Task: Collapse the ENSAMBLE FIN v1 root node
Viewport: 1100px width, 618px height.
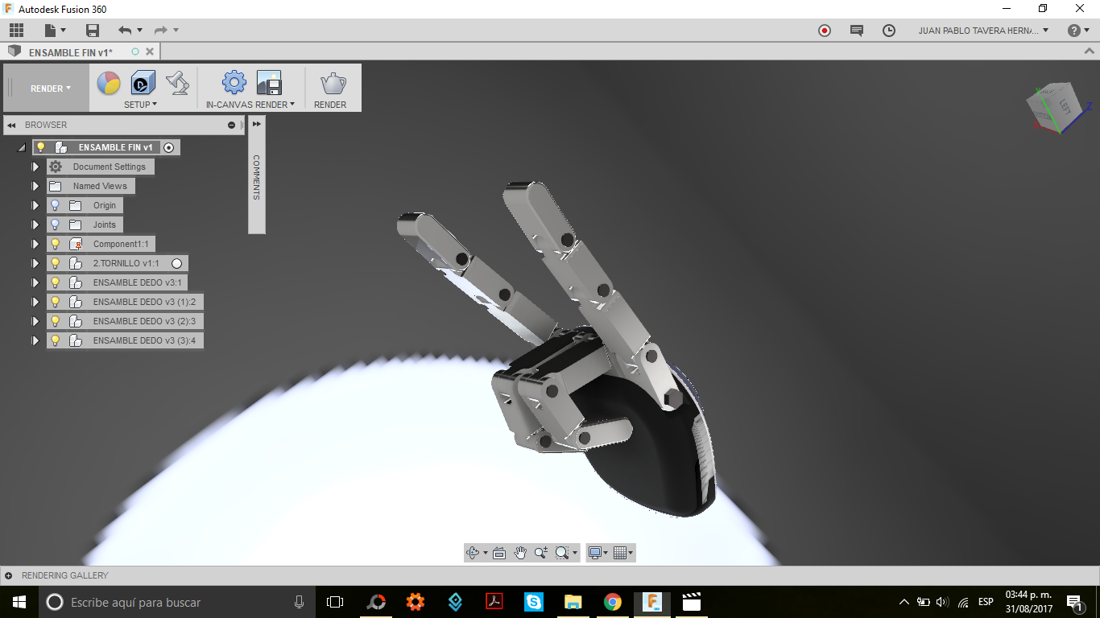Action: 21,148
